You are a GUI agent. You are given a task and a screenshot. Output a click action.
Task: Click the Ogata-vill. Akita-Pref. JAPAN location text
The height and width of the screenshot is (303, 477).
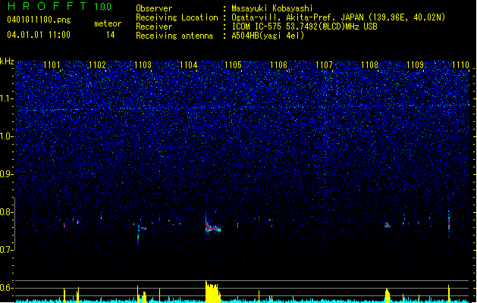pos(338,17)
